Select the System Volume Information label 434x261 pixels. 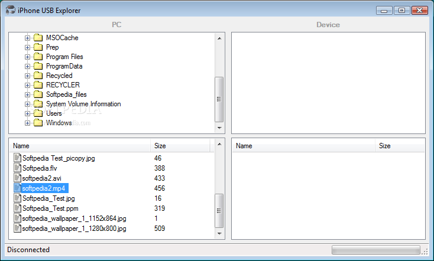[83, 104]
